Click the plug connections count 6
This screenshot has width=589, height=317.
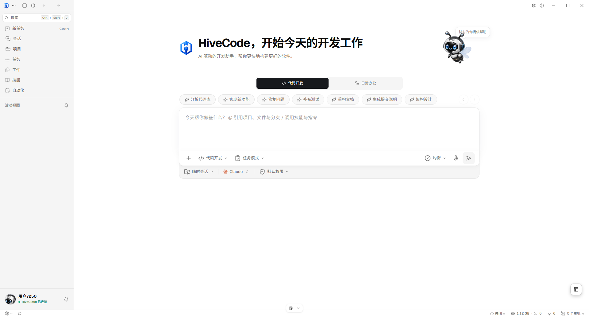pos(552,314)
